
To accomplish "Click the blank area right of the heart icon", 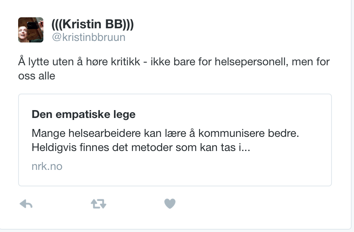I will (248, 204).
